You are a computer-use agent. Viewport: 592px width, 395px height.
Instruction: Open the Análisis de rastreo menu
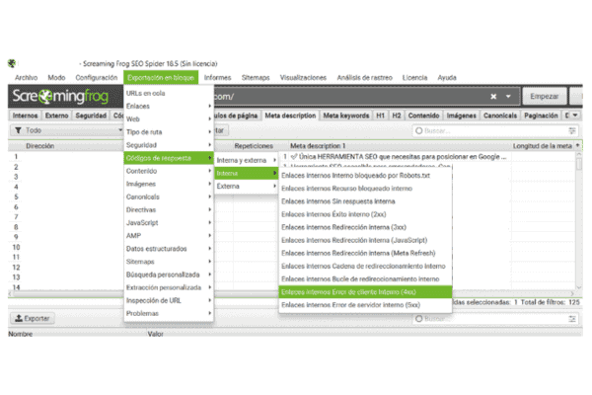(364, 77)
